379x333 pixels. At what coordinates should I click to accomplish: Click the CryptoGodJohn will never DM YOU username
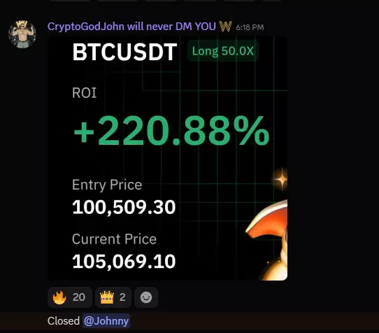(131, 27)
